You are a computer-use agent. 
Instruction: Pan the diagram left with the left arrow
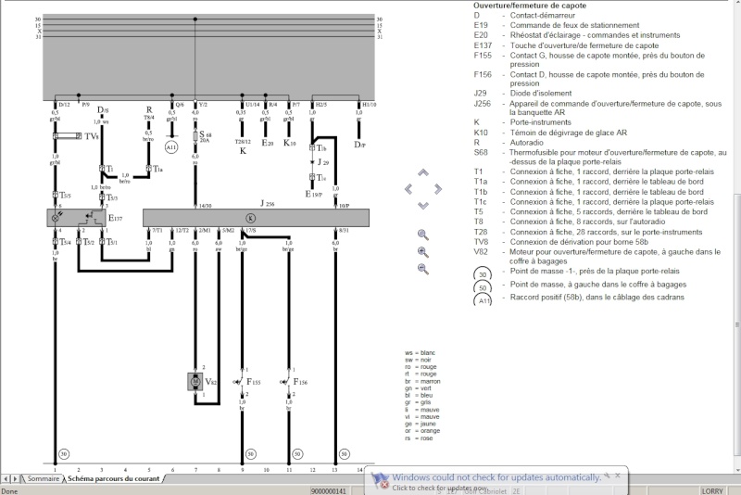408,189
